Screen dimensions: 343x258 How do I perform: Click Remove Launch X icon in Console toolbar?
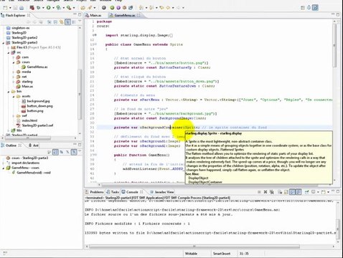pyautogui.click(x=266, y=192)
